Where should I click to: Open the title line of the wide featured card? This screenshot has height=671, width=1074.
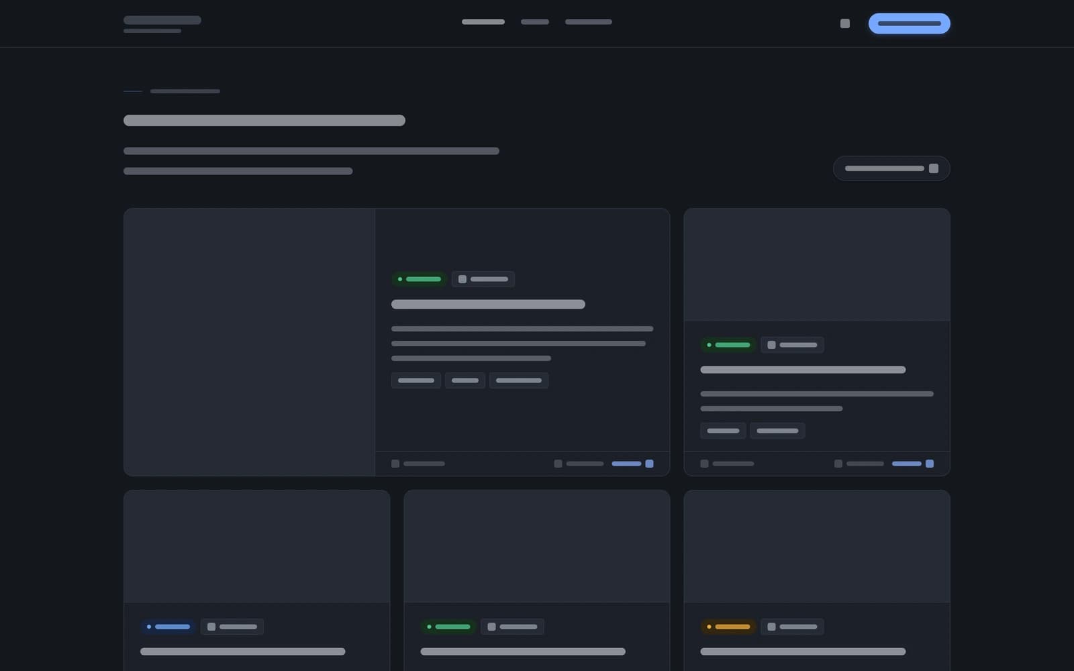click(488, 305)
